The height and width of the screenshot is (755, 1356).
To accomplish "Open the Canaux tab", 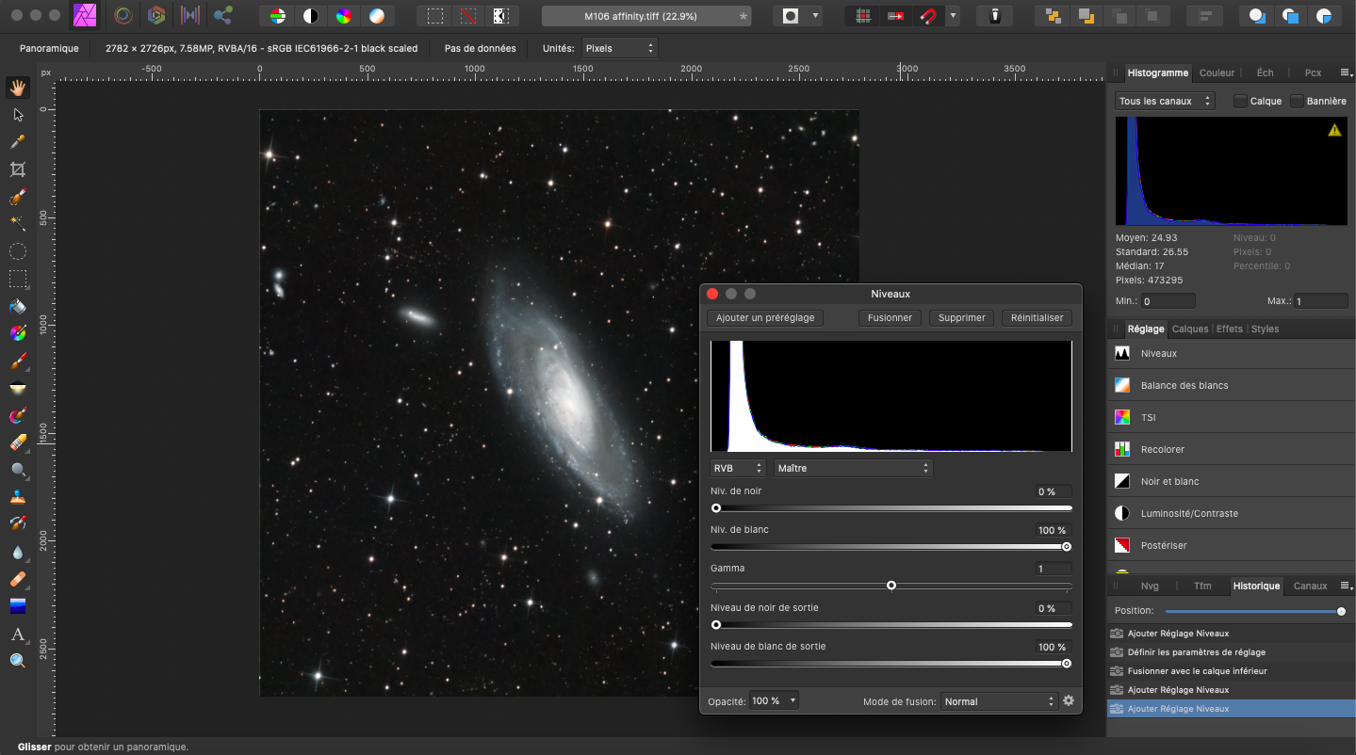I will coord(1310,586).
